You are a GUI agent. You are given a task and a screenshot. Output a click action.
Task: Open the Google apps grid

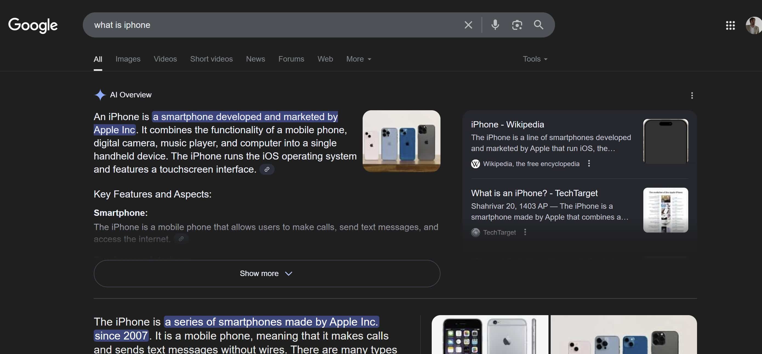pos(730,25)
